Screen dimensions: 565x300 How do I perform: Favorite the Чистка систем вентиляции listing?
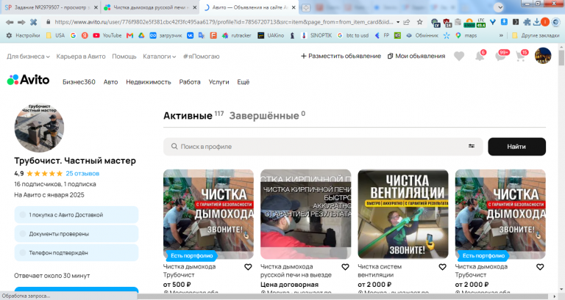pos(442,267)
